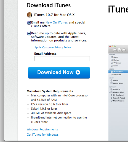The height and width of the screenshot is (142, 128).
Task: Click fast-forward button in iTunes screenshot
Action: (124, 50)
